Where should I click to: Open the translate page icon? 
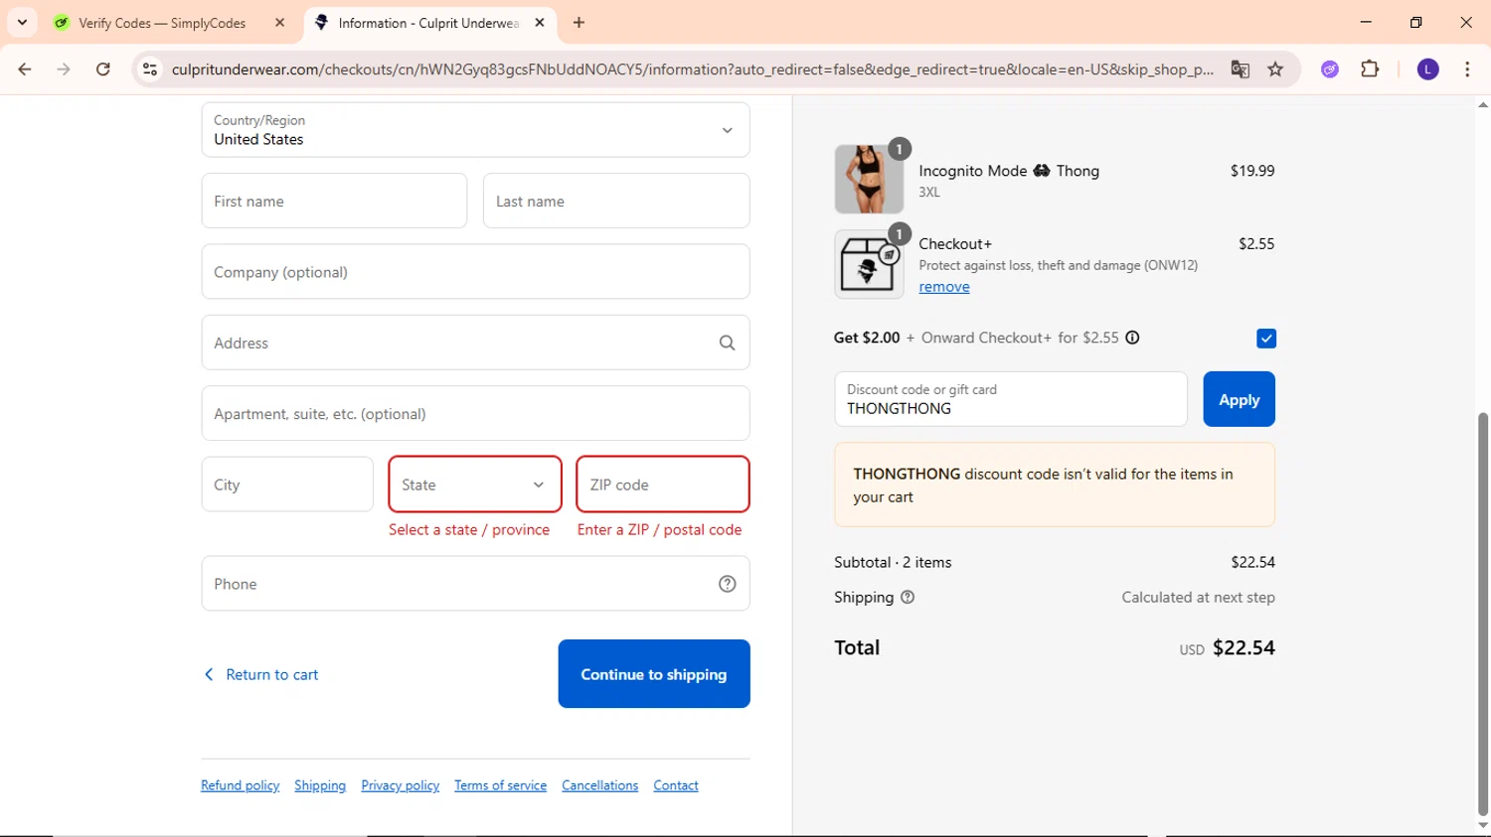coord(1240,70)
